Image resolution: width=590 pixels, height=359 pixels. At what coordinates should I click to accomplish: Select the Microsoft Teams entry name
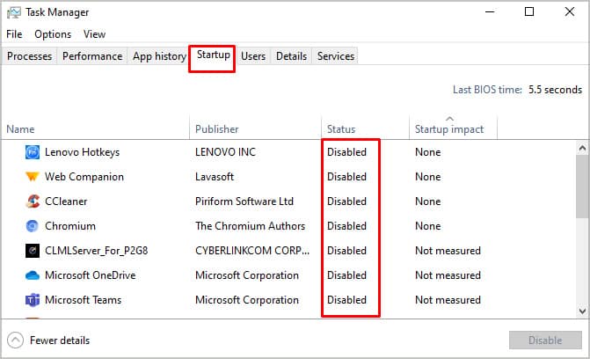(x=83, y=300)
